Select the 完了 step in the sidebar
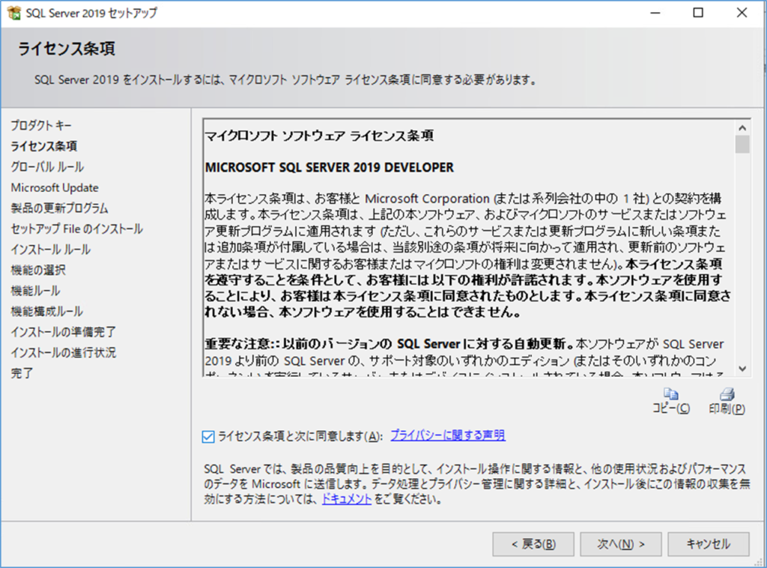This screenshot has height=568, width=767. point(22,372)
